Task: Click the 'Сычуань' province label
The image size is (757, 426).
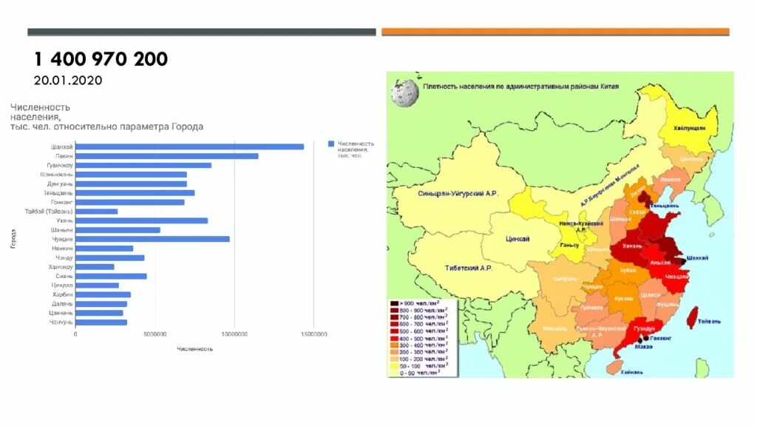Action: click(565, 279)
